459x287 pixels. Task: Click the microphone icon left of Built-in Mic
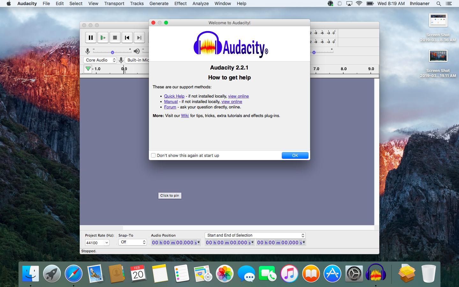pyautogui.click(x=121, y=60)
